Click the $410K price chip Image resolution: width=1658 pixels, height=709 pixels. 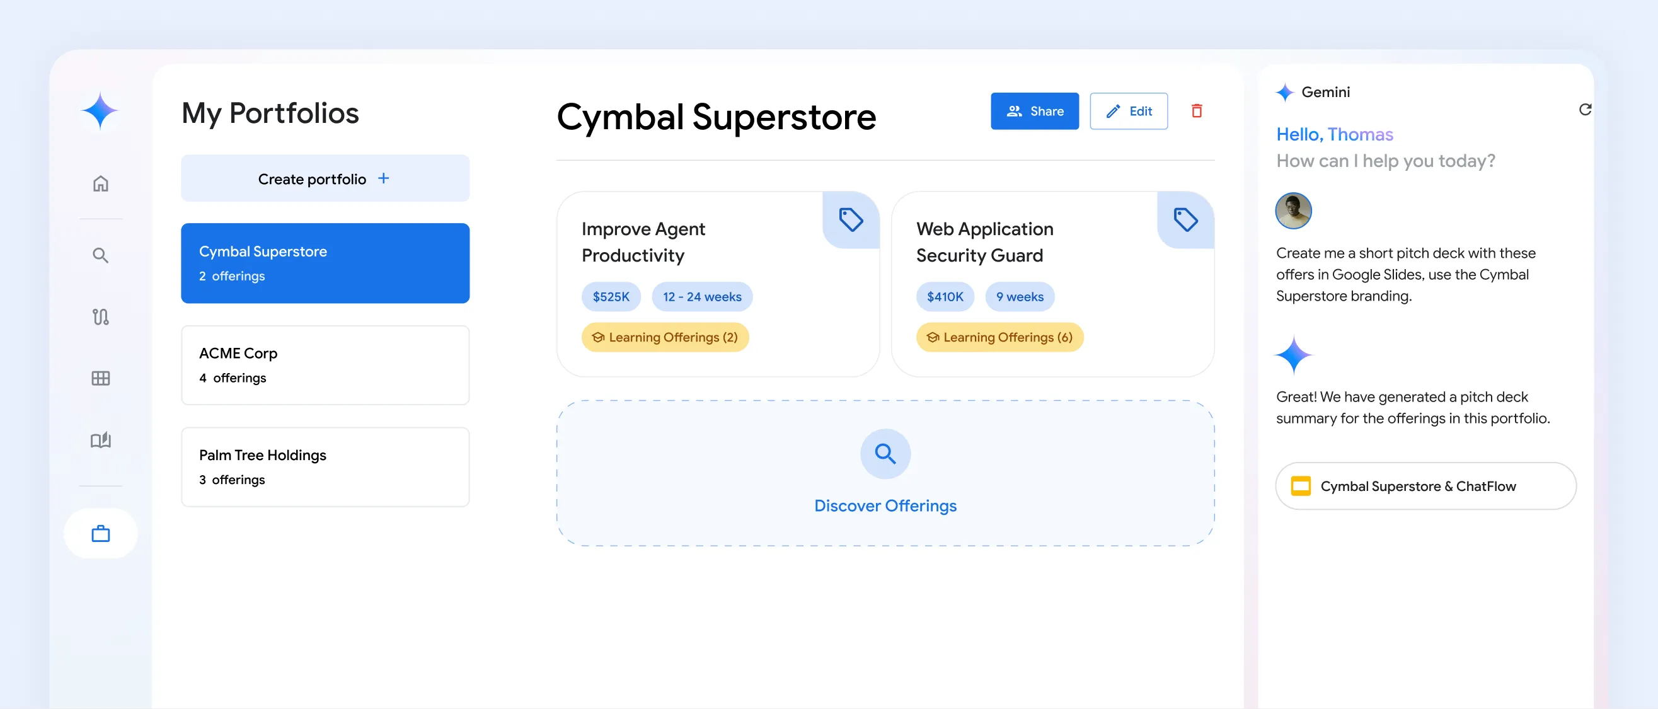pos(945,296)
